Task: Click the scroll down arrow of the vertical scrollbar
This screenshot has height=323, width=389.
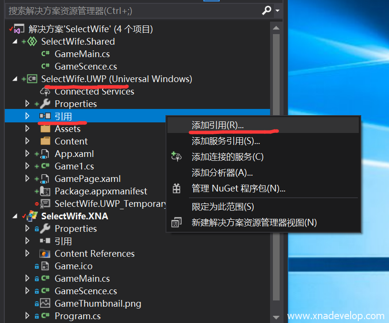Action: [x=276, y=317]
